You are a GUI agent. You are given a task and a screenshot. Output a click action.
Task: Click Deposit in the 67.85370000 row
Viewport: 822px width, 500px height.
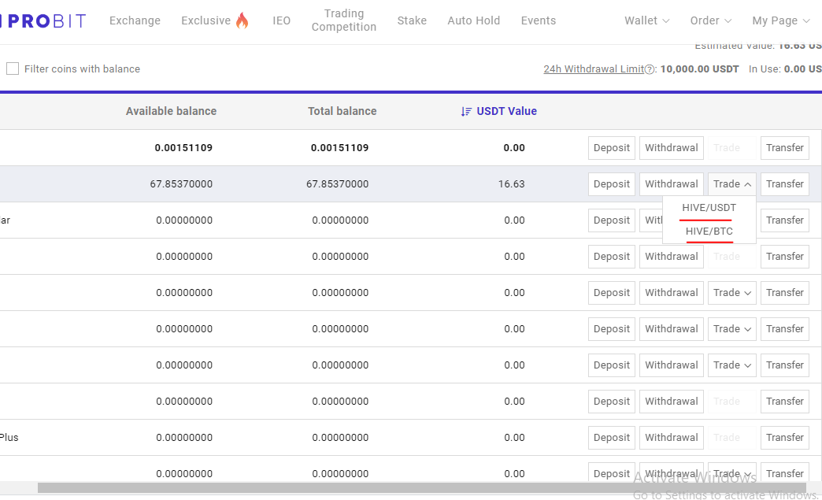(x=612, y=184)
